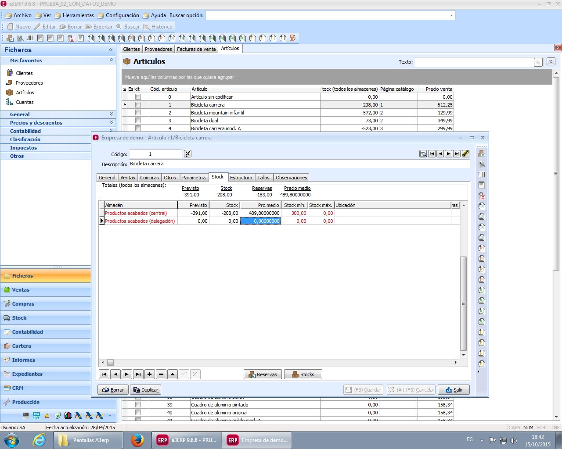The height and width of the screenshot is (449, 562).
Task: Open the Buscar opción dropdown
Action: pos(451,15)
